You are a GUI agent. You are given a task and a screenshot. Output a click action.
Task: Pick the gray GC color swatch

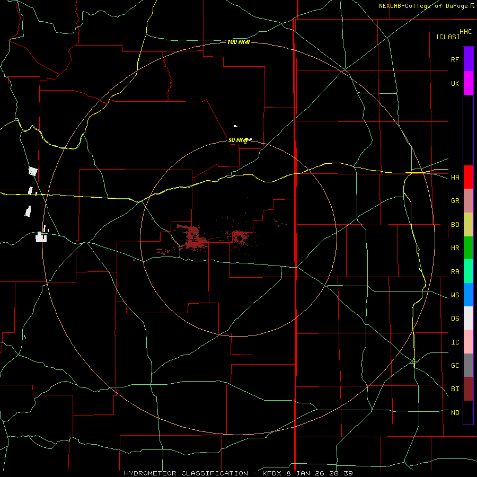point(468,365)
